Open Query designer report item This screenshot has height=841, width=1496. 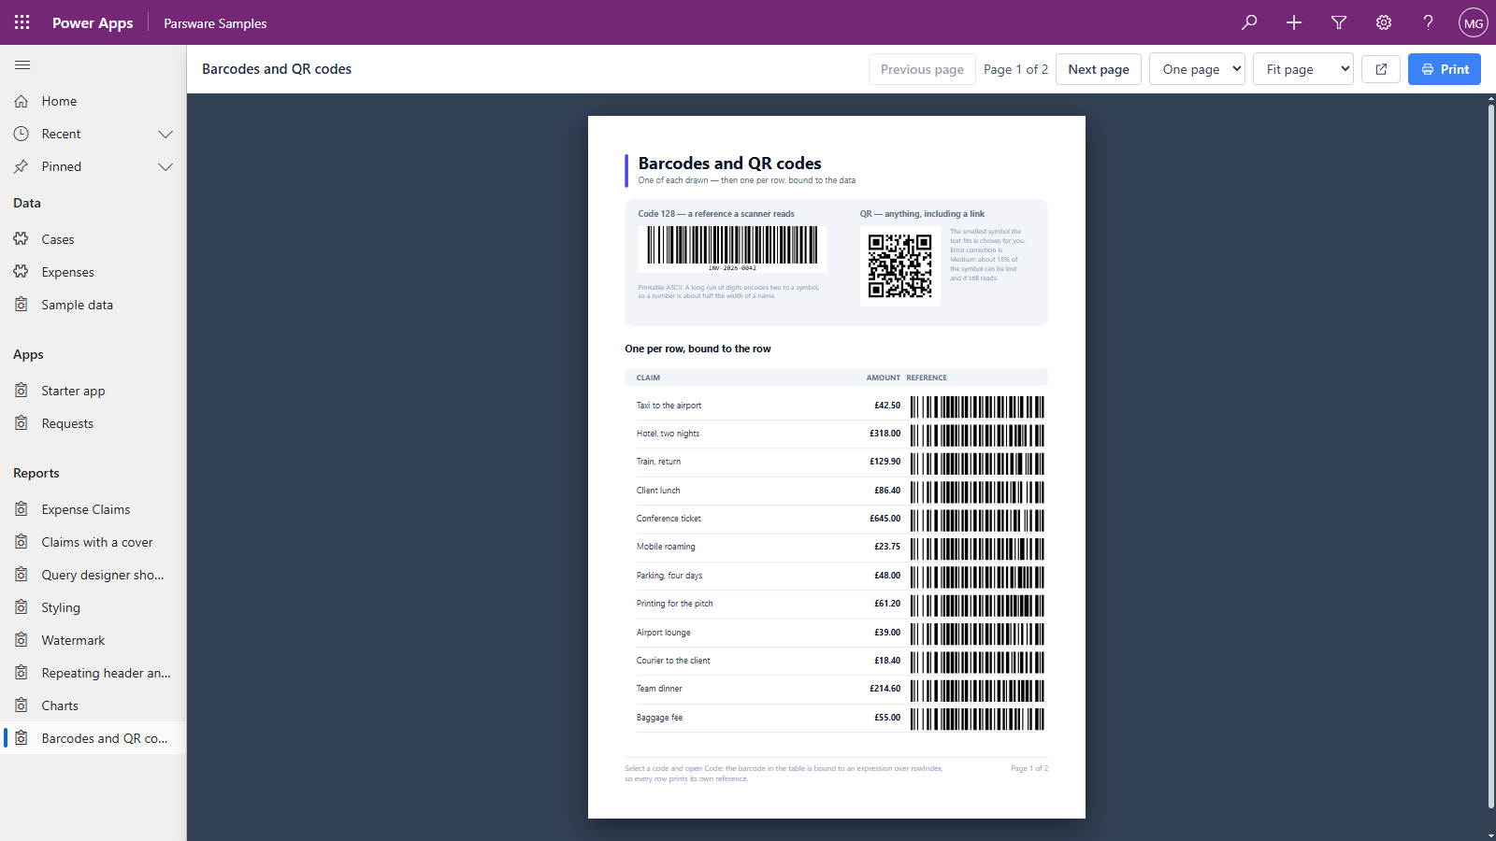93,575
